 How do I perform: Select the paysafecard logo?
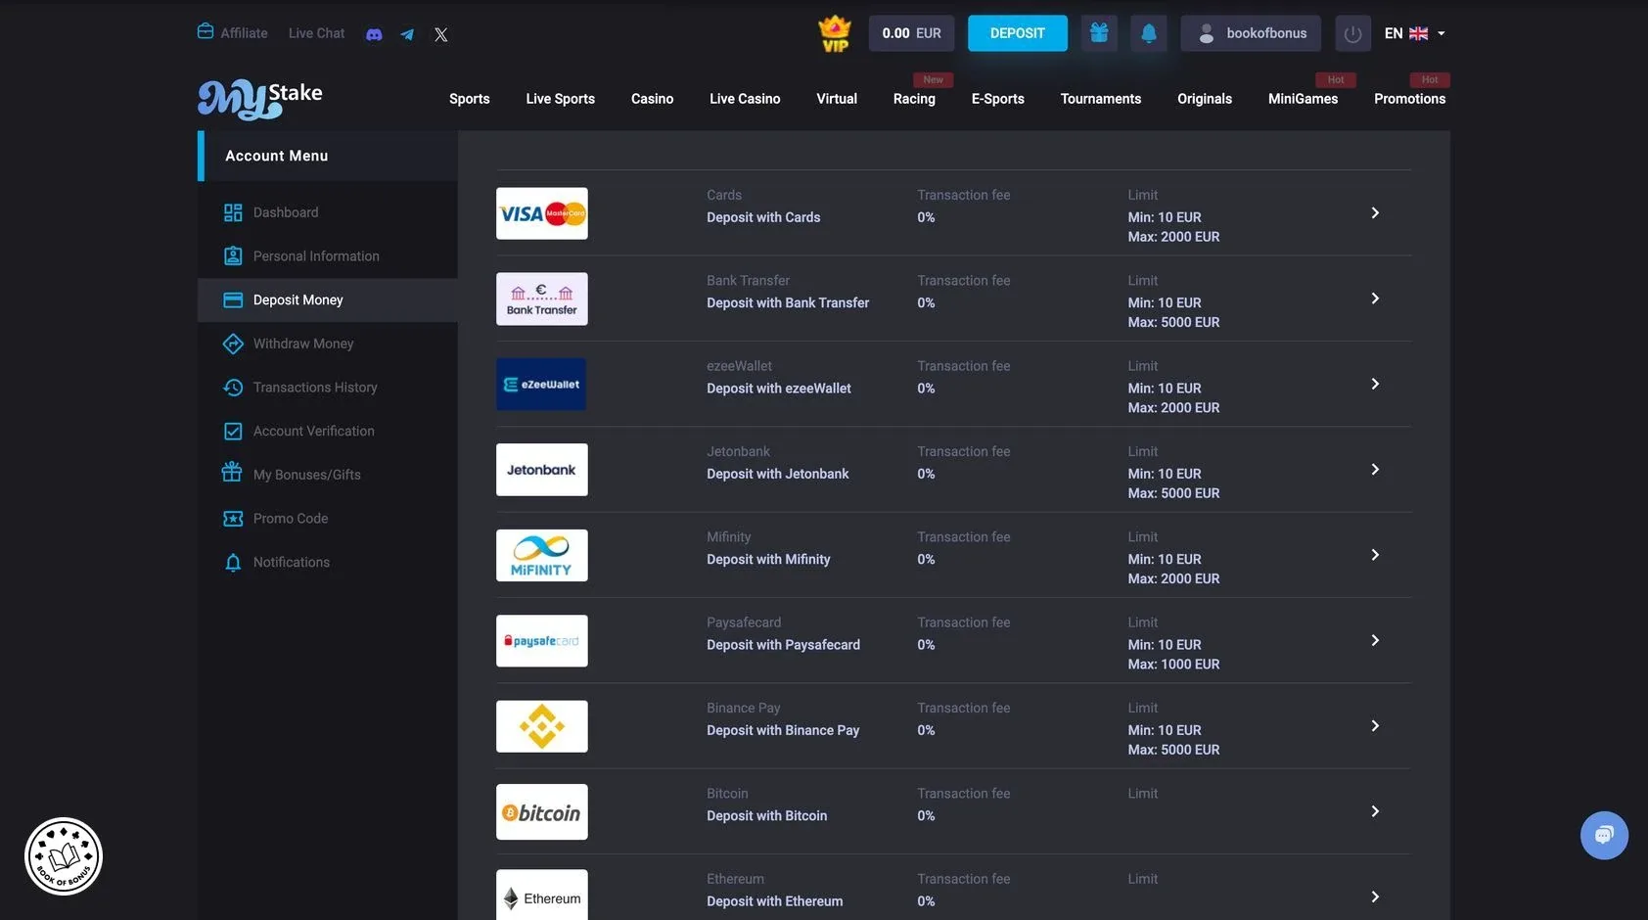(542, 641)
